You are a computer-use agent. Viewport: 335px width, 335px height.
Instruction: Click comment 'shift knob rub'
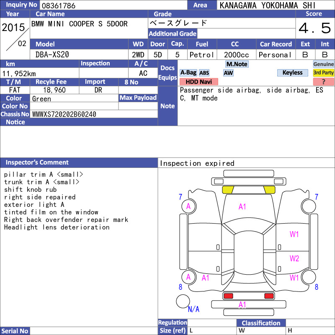point(30,190)
